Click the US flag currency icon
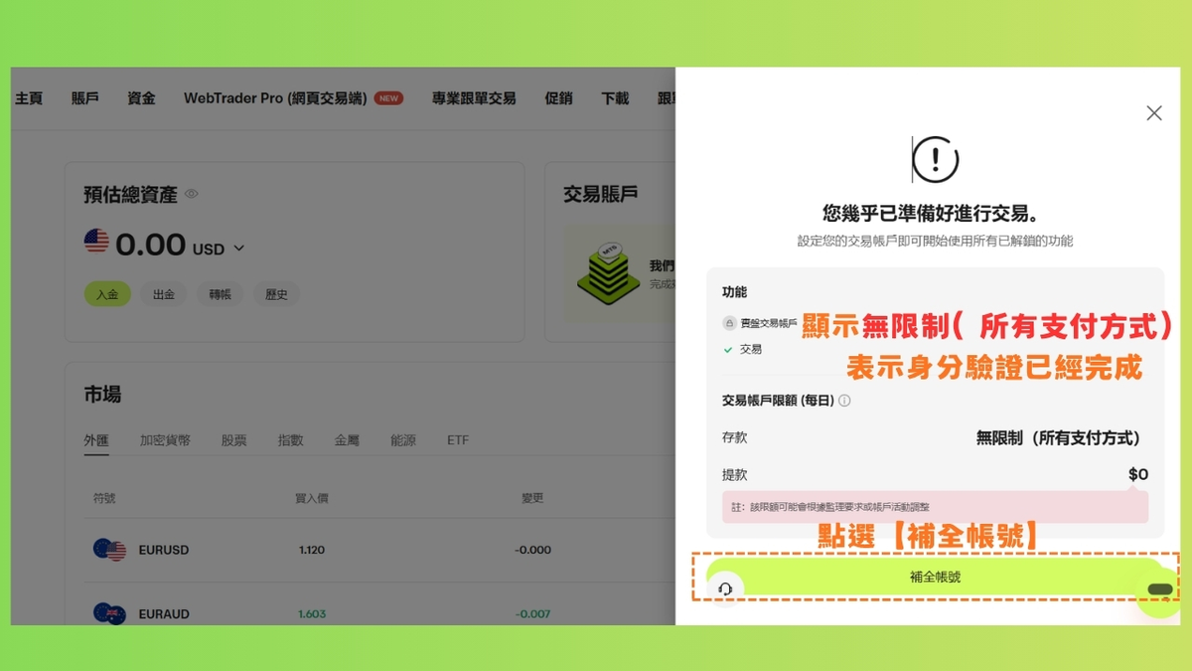 pos(96,242)
